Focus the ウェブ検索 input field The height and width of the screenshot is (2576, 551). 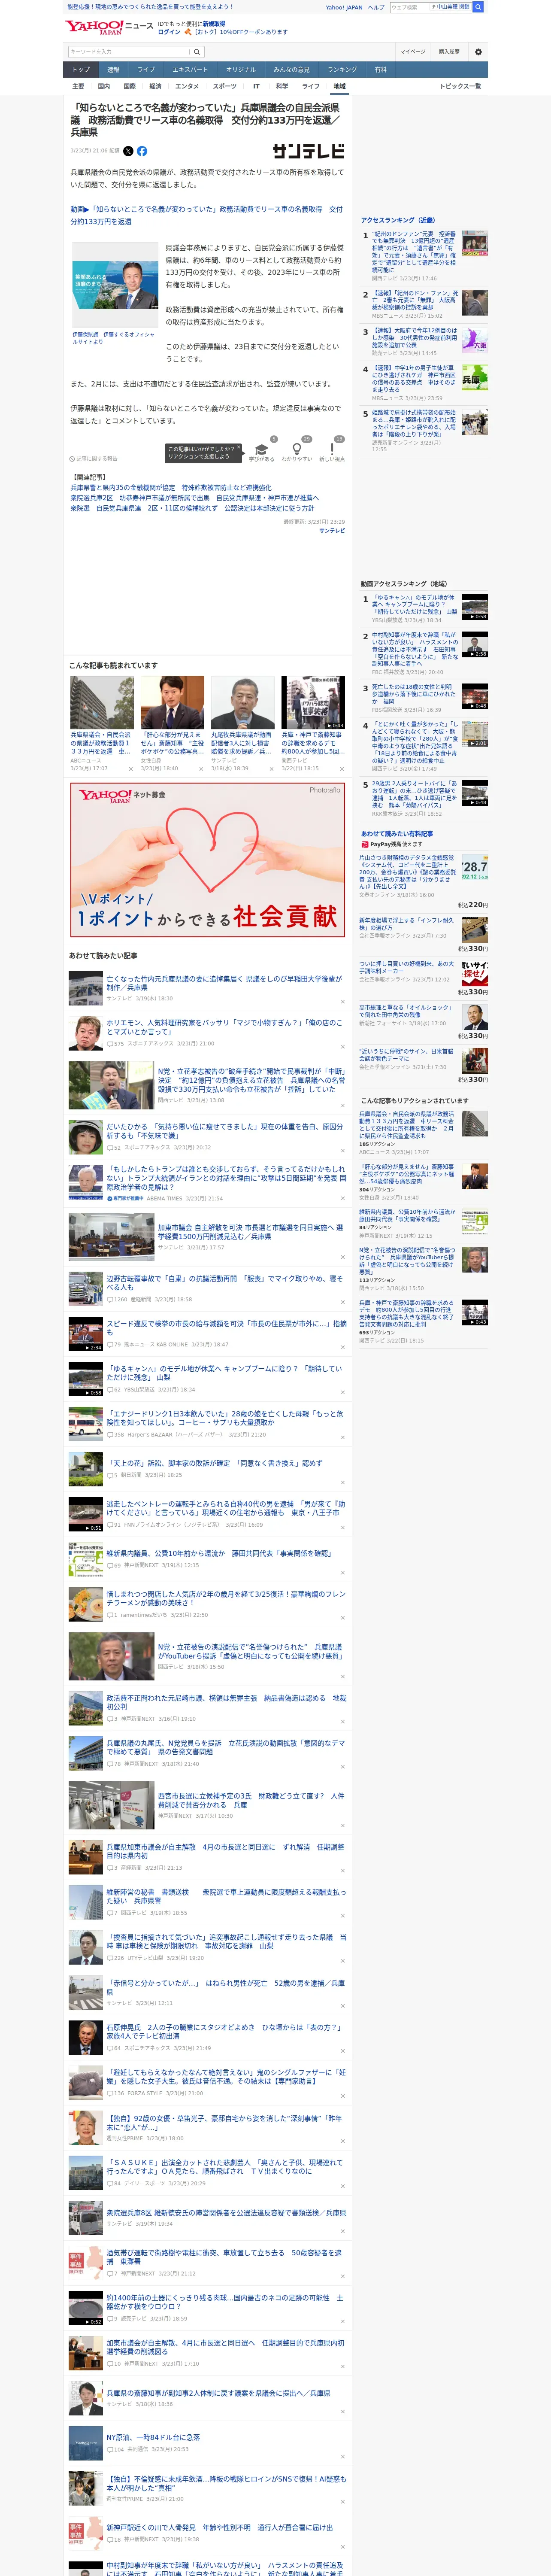click(409, 7)
